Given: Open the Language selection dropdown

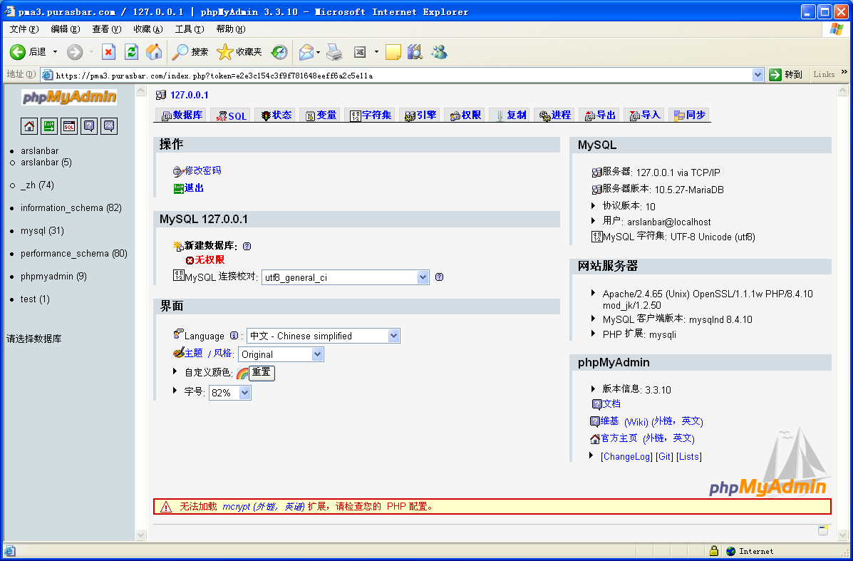Looking at the screenshot, I should (323, 336).
